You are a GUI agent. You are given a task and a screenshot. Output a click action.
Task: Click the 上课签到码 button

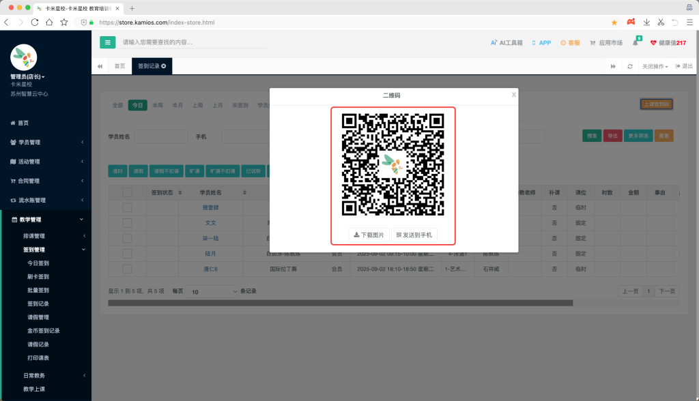pos(656,104)
